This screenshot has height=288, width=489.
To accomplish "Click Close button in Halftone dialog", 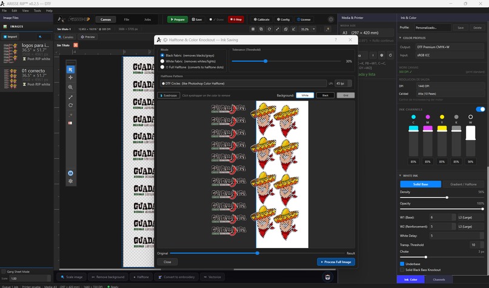I will point(167,262).
